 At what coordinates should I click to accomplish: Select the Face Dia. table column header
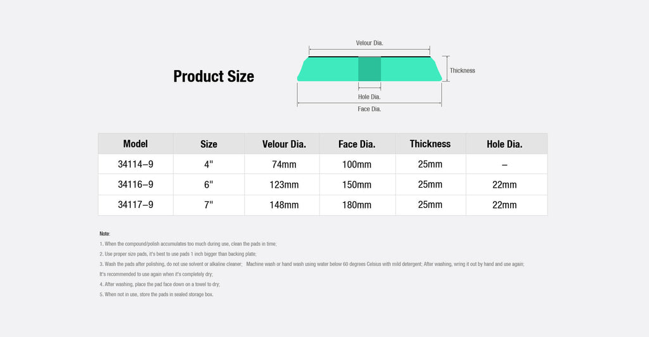click(357, 144)
